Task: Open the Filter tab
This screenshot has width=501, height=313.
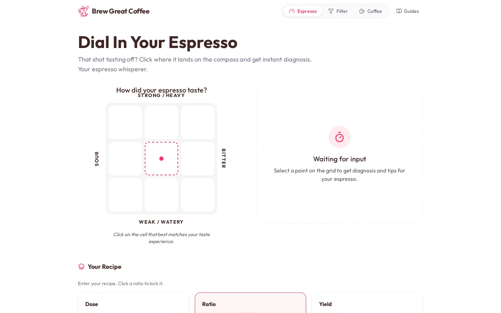Action: 338,11
